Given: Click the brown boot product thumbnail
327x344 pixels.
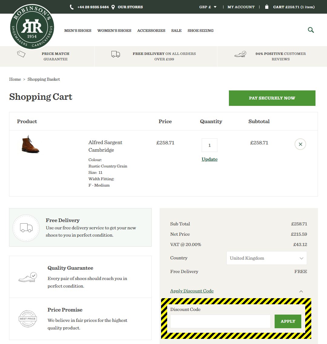Looking at the screenshot, I should coord(31,144).
